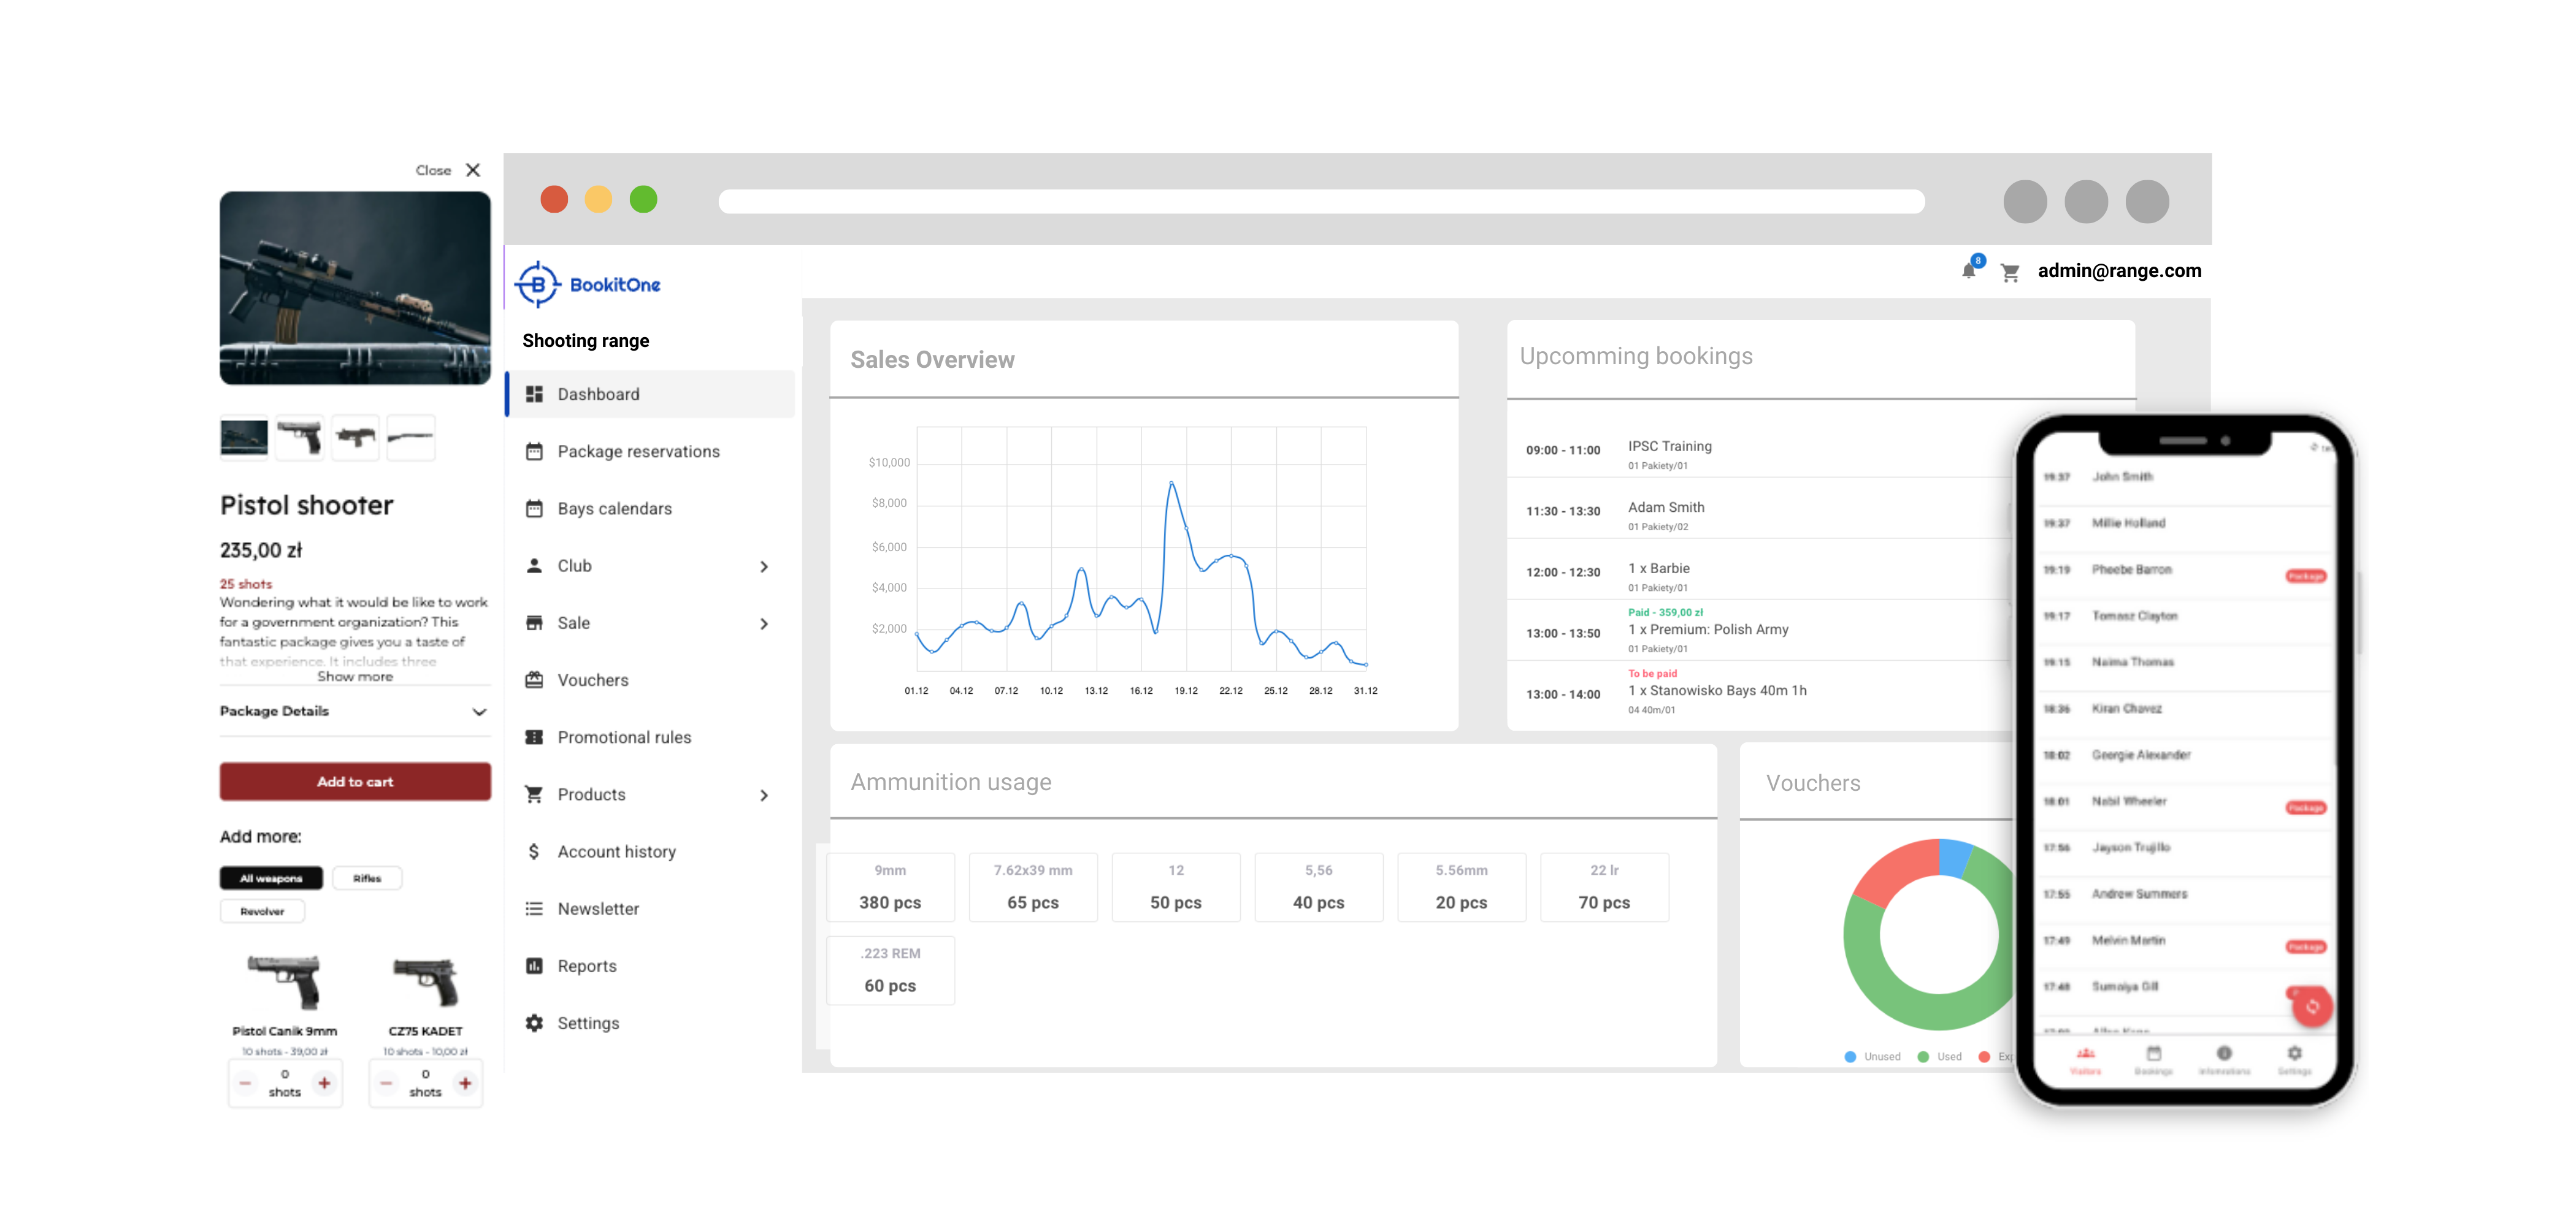
Task: Select the Rifles filter chip
Action: coord(367,878)
